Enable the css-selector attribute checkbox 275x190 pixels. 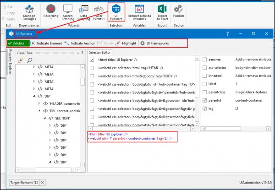(204, 68)
